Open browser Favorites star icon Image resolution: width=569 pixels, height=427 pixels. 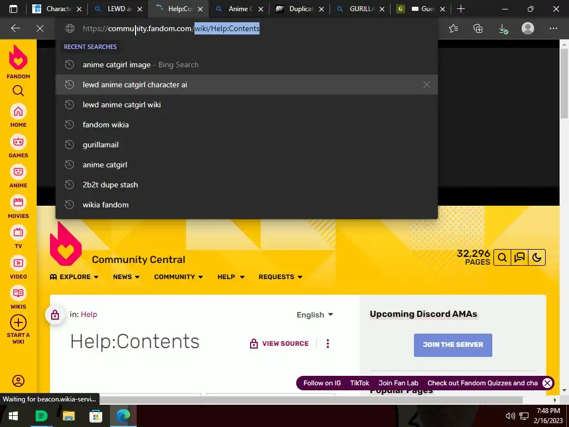pos(453,28)
